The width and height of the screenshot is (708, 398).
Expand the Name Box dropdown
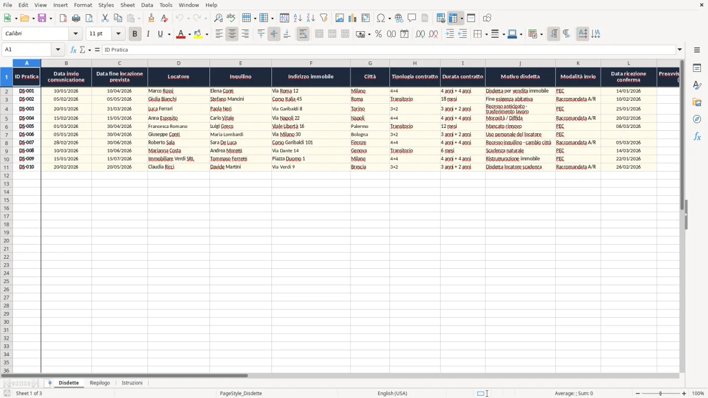[x=58, y=50]
